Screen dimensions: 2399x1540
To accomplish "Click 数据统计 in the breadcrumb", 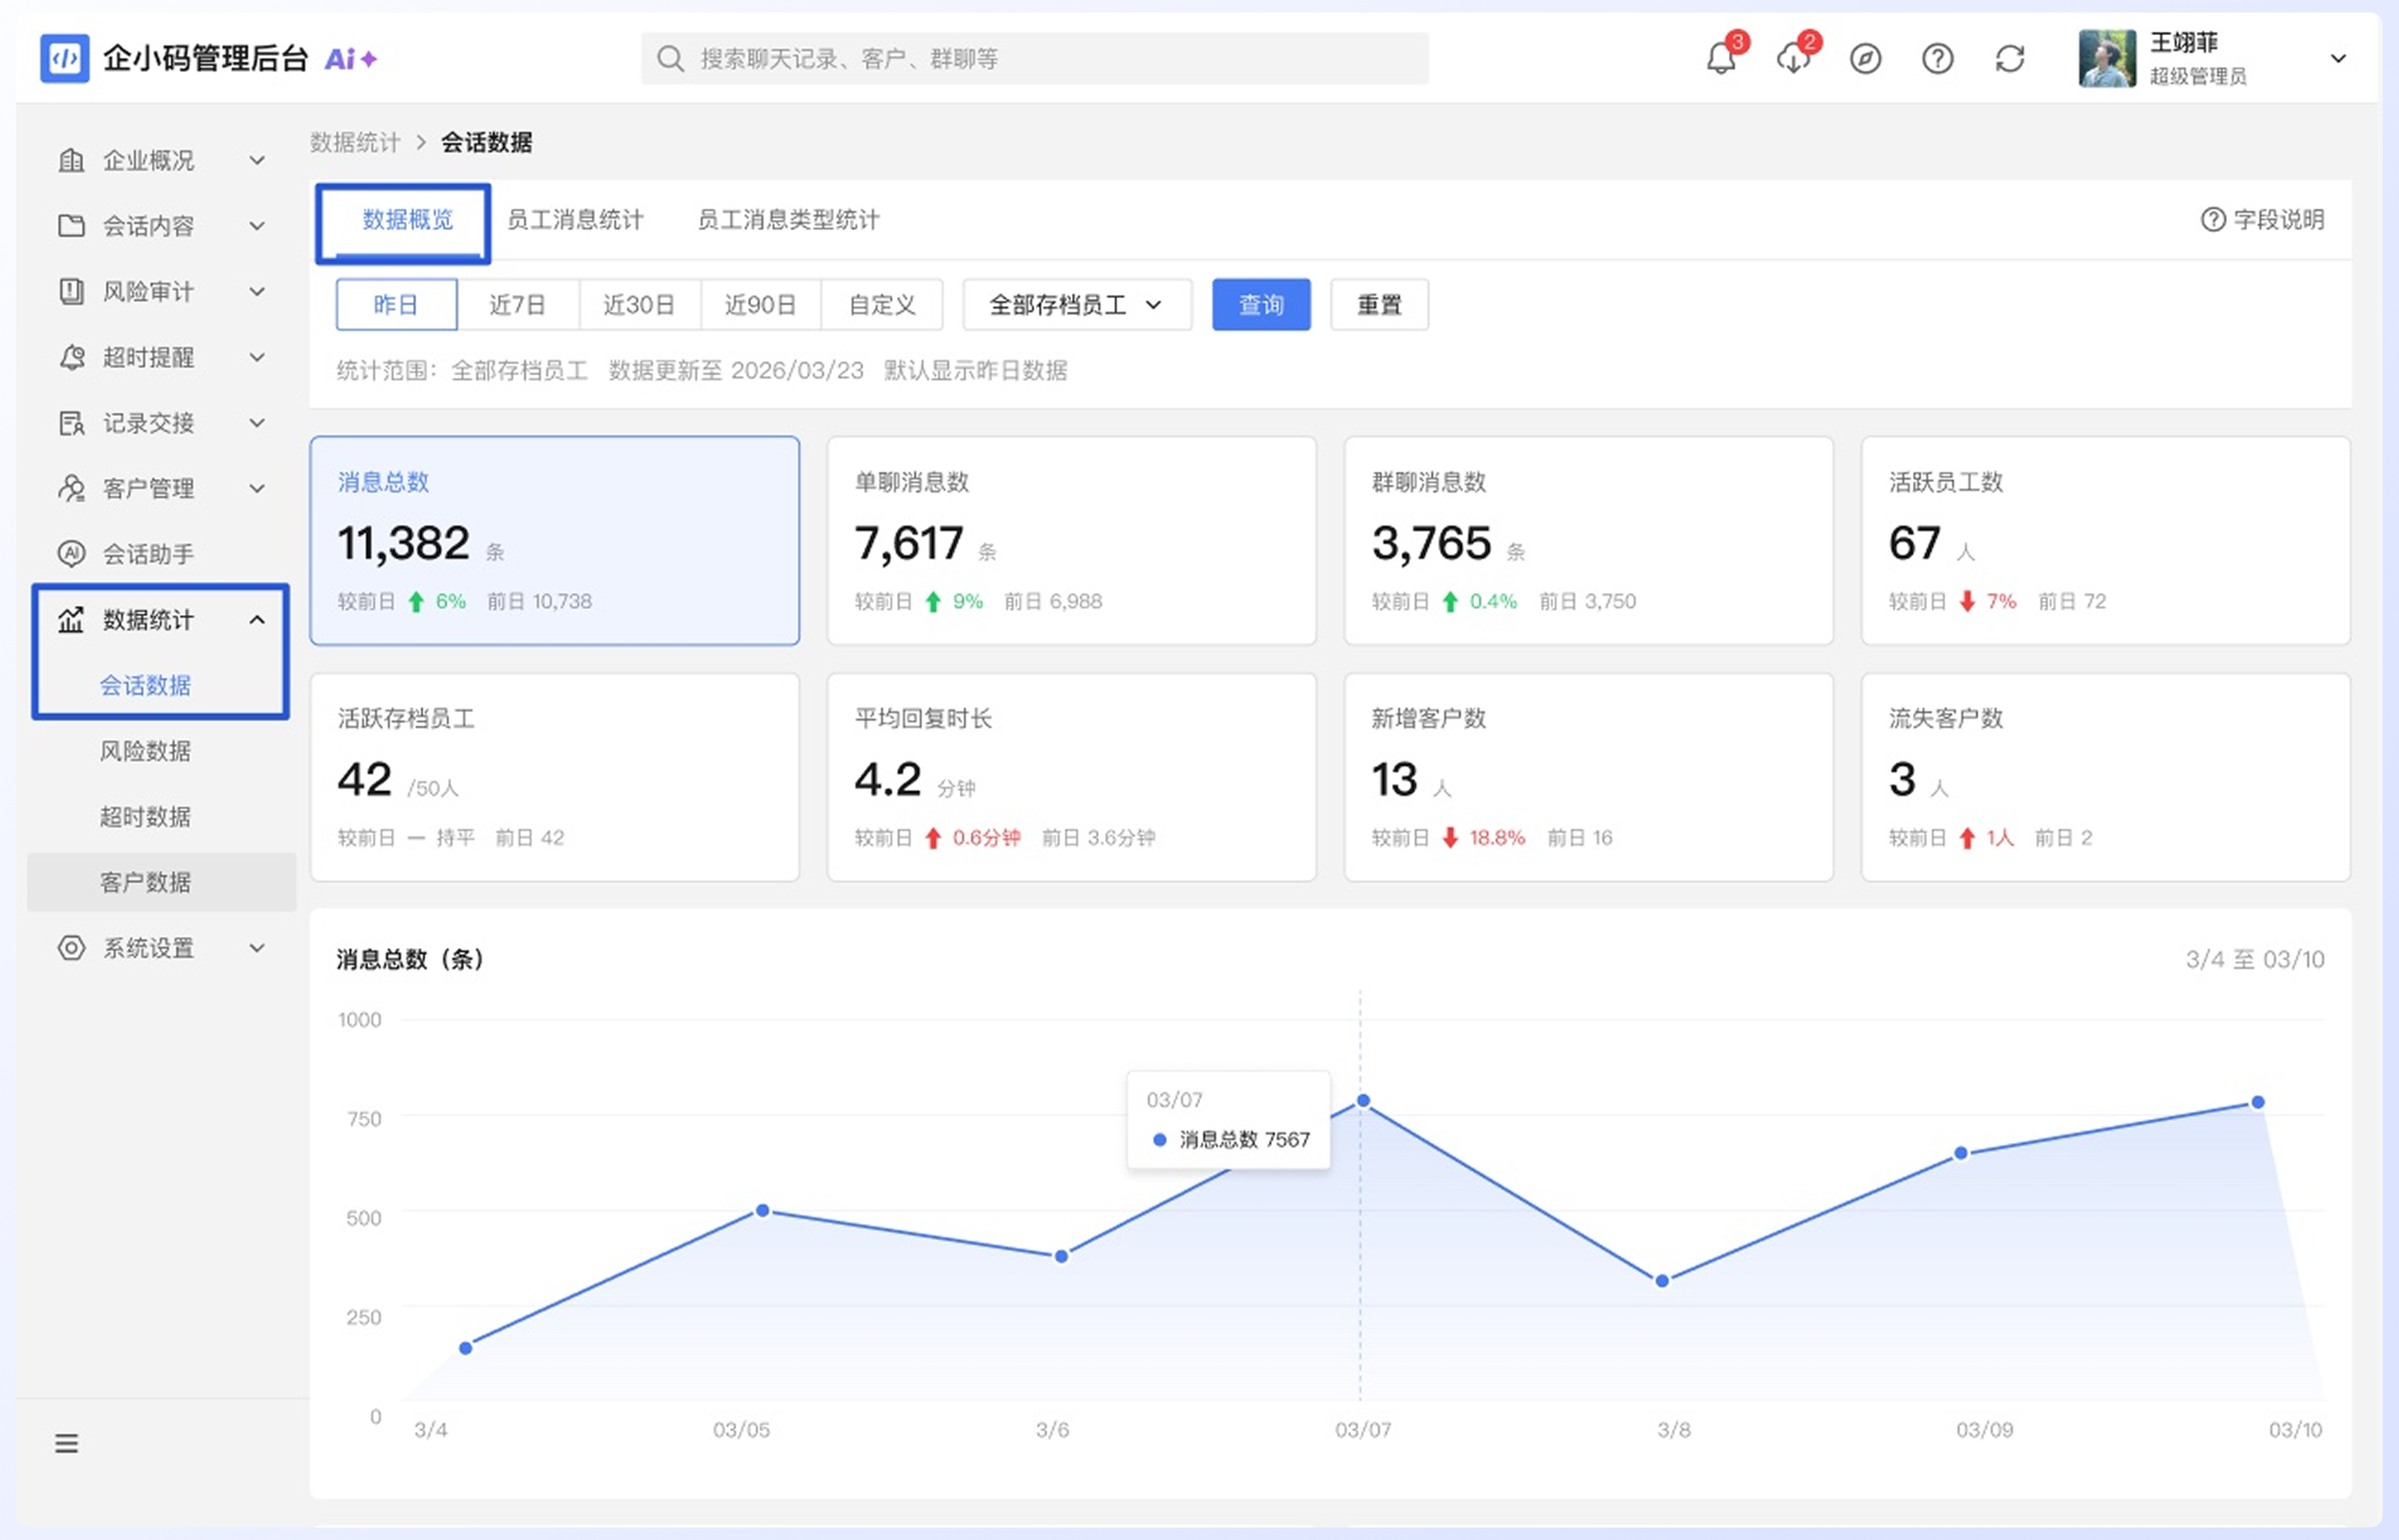I will [x=354, y=142].
